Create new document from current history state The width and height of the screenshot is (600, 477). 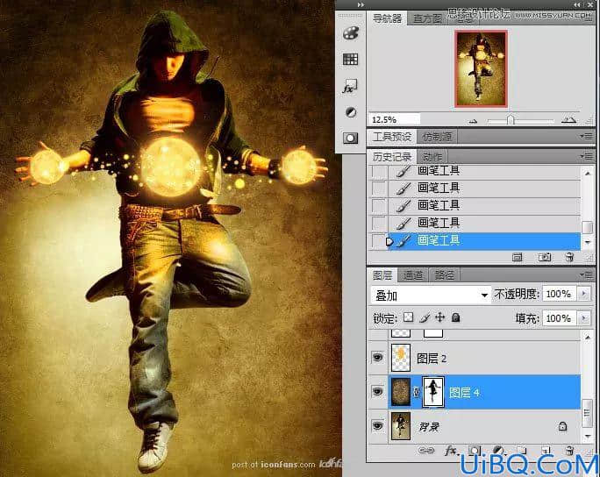pos(518,258)
